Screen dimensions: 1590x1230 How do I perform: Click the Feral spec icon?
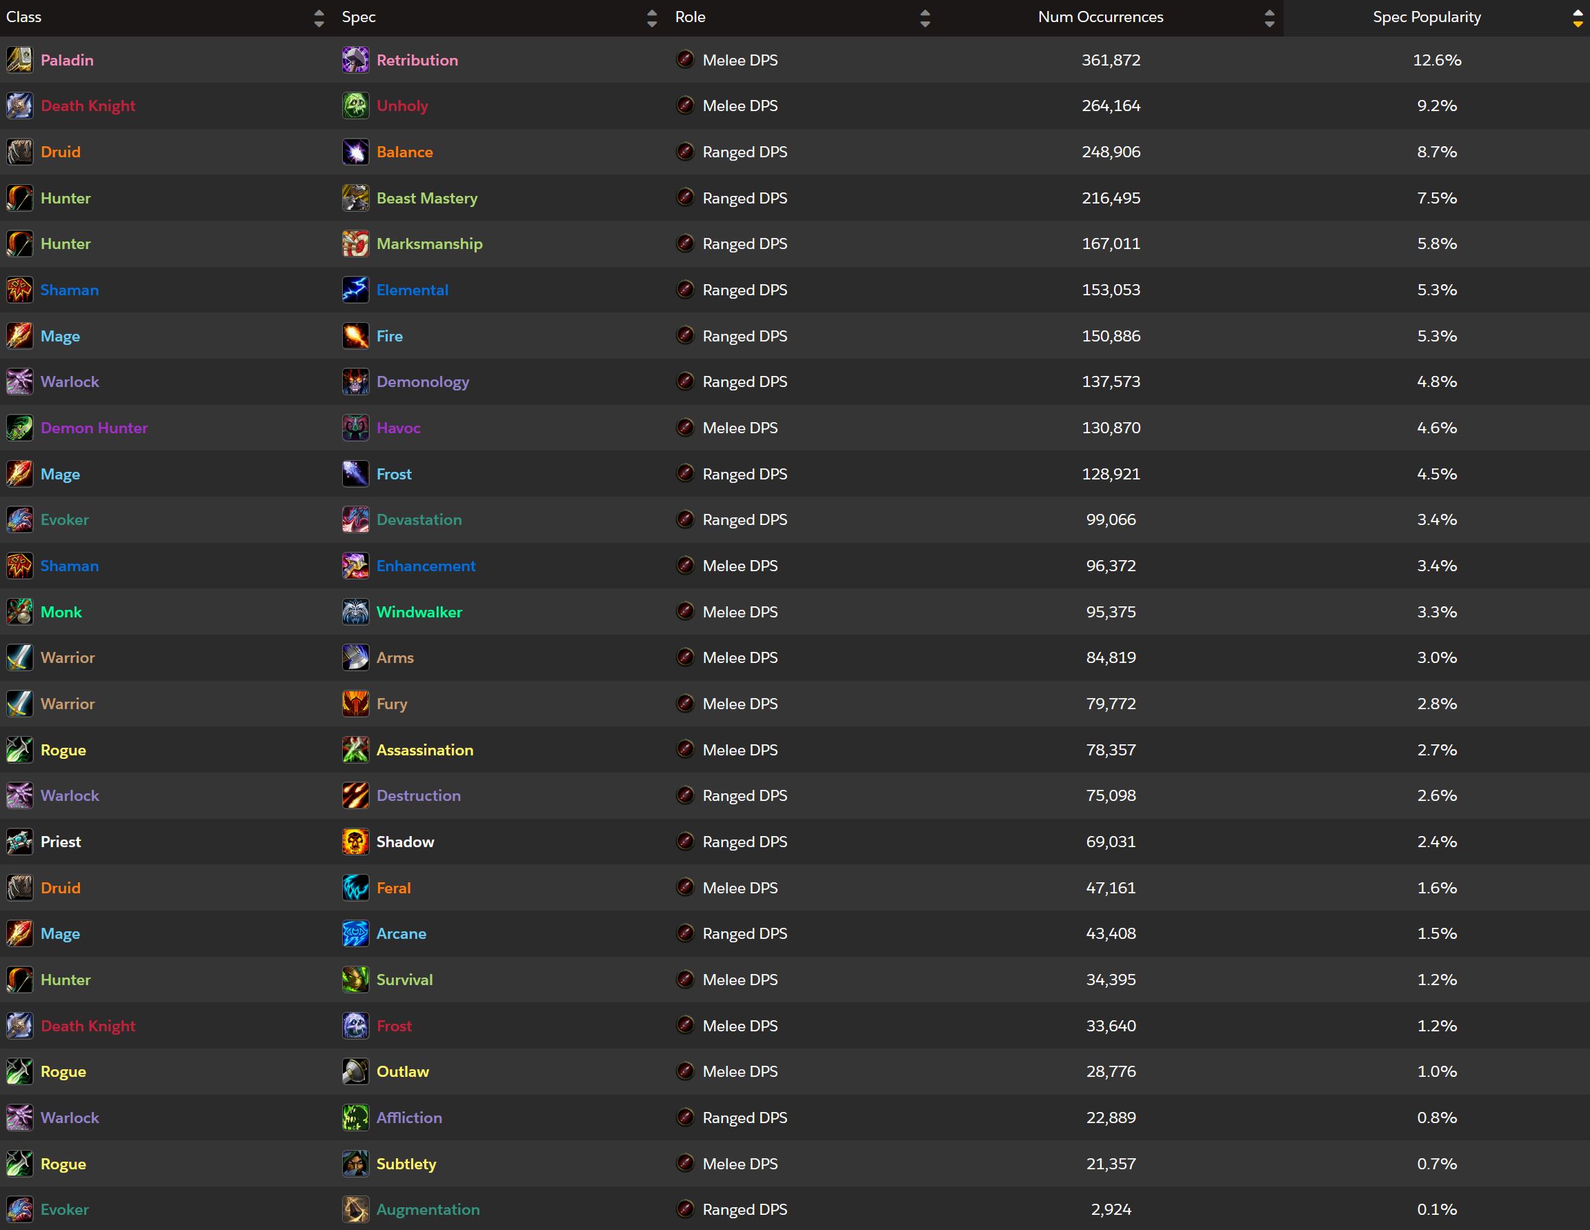tap(355, 888)
